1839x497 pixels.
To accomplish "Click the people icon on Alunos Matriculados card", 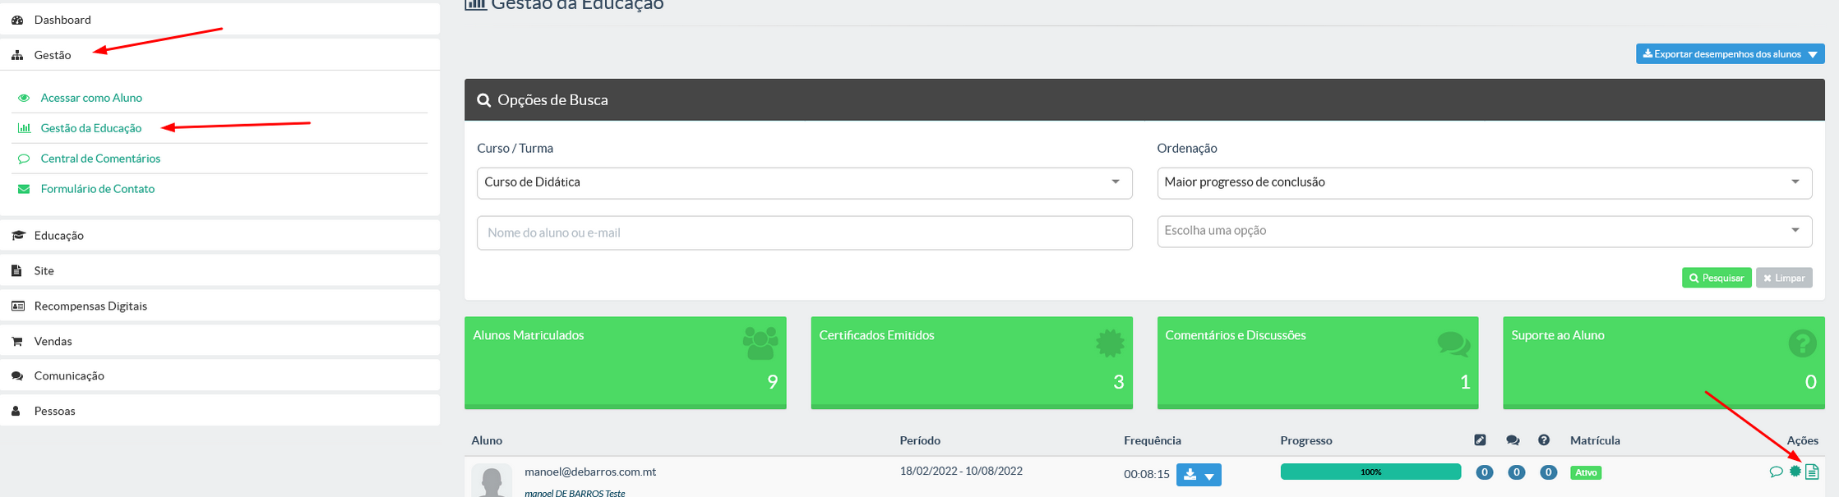I will click(760, 343).
